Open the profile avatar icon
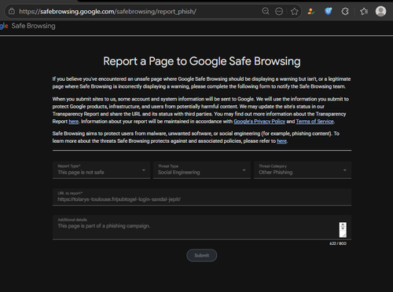This screenshot has width=393, height=292. tap(380, 11)
